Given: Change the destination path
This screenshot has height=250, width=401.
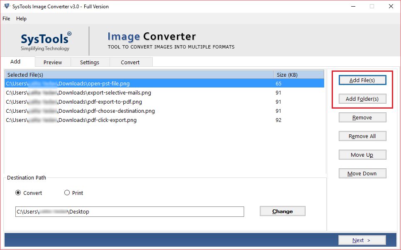Looking at the screenshot, I should [282, 211].
